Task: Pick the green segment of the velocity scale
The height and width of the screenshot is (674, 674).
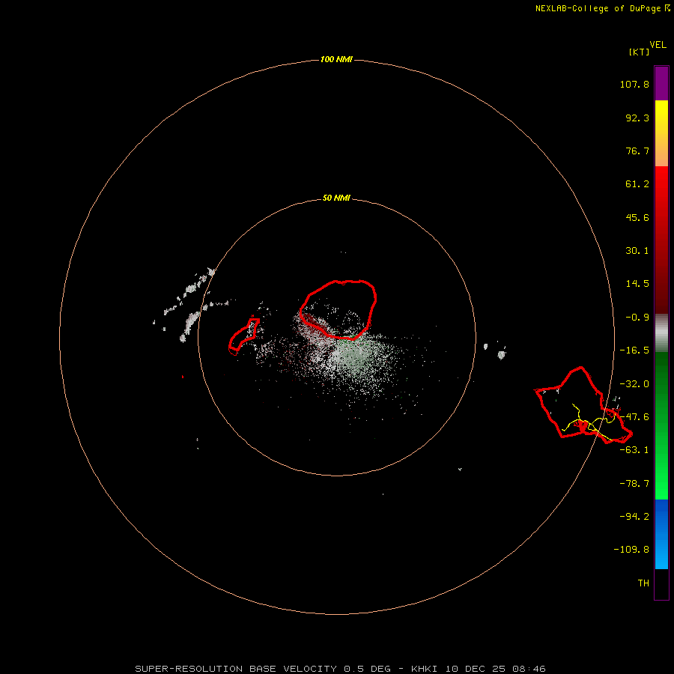Action: 661,425
